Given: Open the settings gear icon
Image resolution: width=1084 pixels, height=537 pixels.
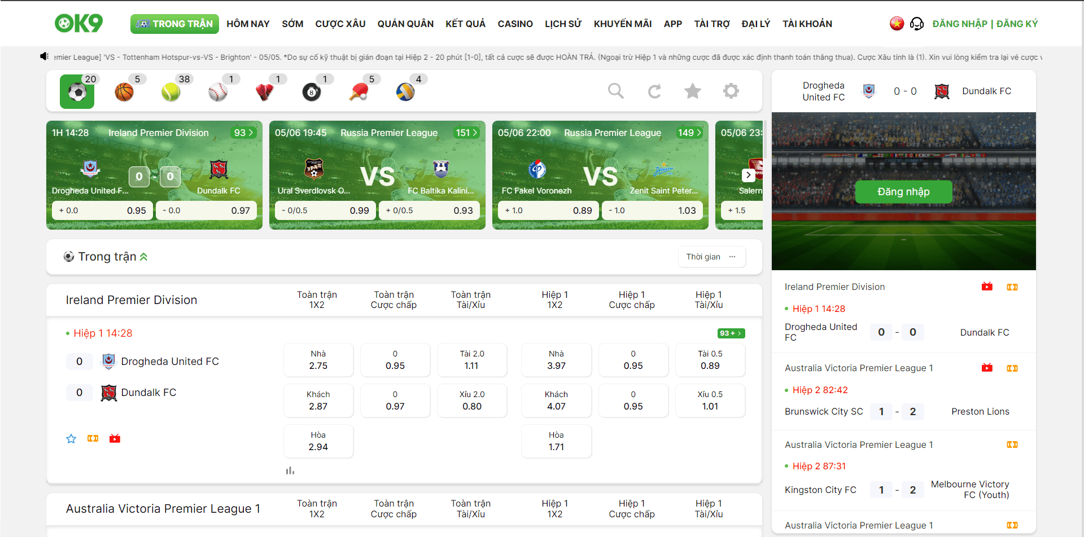Looking at the screenshot, I should click(x=731, y=91).
